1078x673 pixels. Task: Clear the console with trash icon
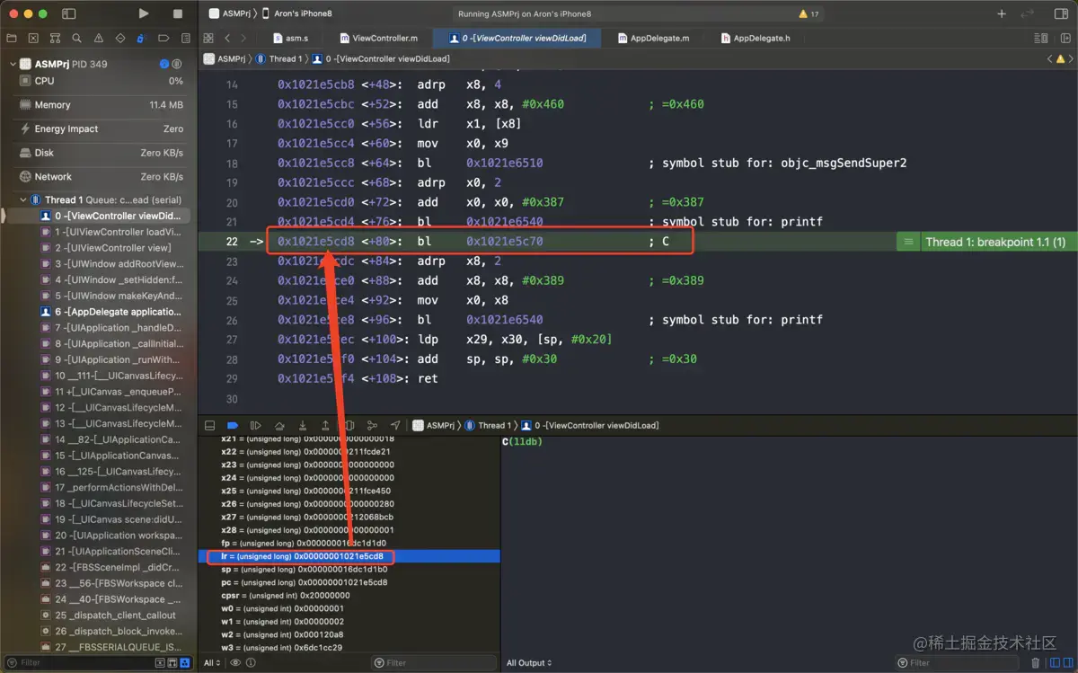(1036, 663)
